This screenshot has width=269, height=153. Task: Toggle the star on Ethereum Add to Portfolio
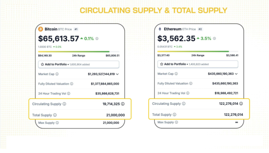pos(162,64)
